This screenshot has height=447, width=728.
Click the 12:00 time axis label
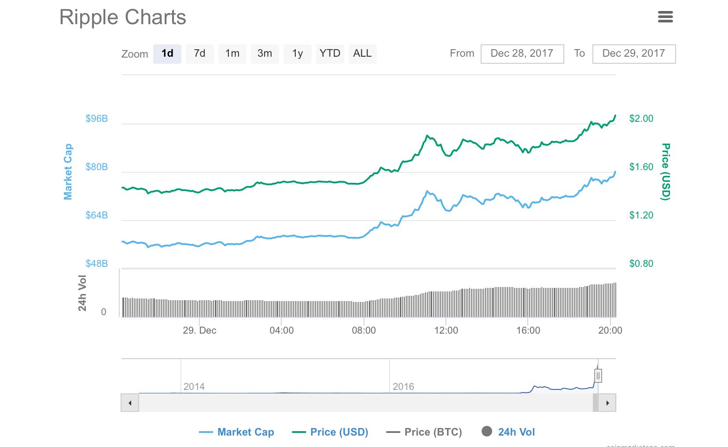(x=446, y=331)
